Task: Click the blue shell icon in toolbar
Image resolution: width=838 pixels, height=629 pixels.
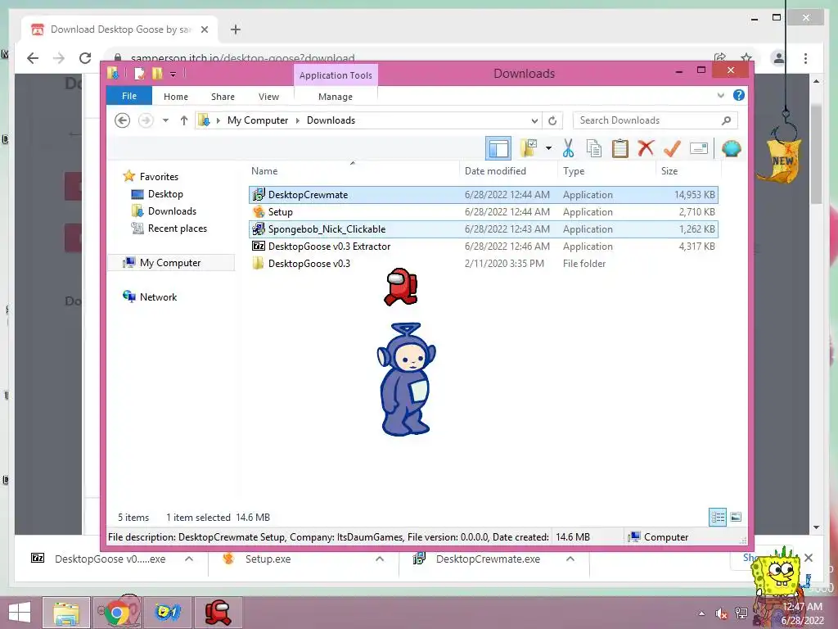Action: (731, 148)
